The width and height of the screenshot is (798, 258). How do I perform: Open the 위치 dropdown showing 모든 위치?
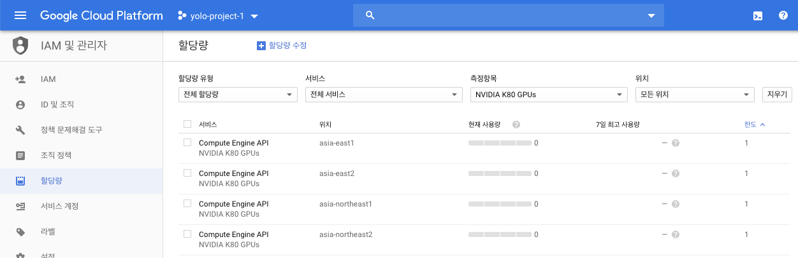coord(695,95)
